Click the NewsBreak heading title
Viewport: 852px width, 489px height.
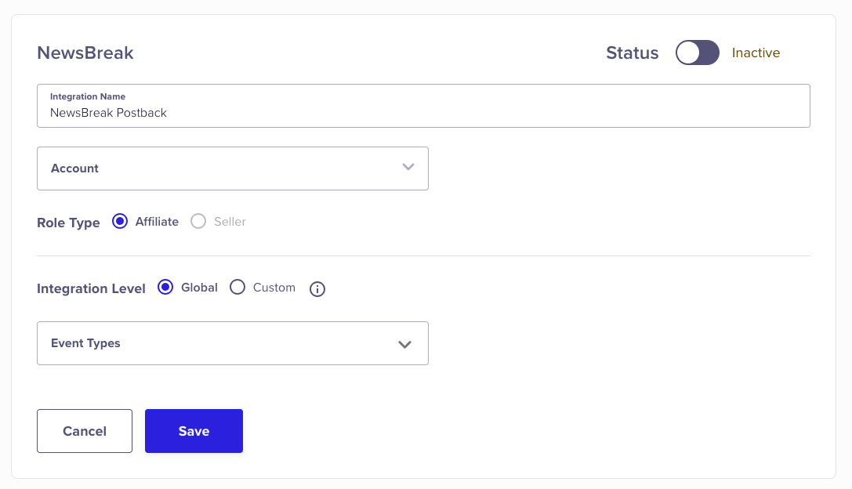click(x=85, y=53)
